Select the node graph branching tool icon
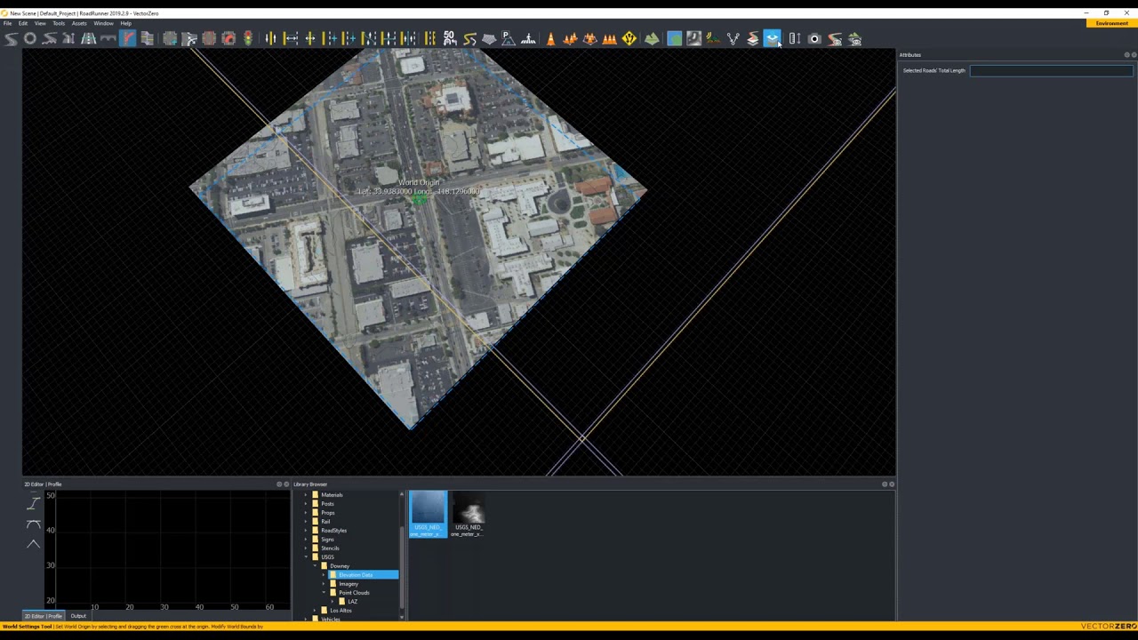 coord(733,38)
